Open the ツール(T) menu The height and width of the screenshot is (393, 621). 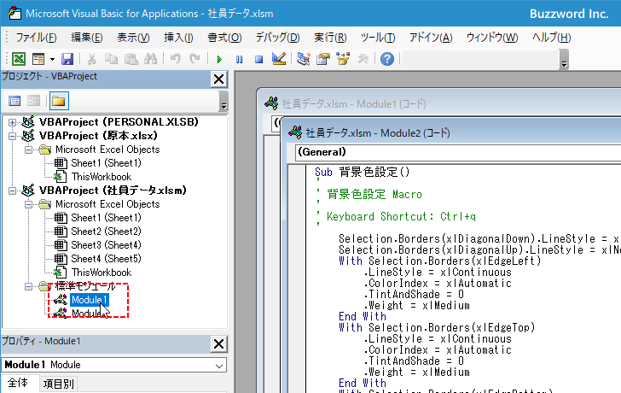click(x=378, y=38)
